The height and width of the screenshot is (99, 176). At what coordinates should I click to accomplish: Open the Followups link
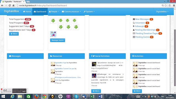click(139, 26)
